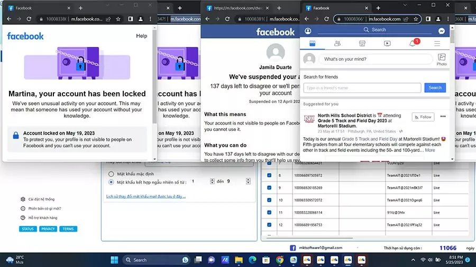The image size is (476, 267).
Task: Open Hỗ trợ khách hàng support
Action: (x=39, y=217)
